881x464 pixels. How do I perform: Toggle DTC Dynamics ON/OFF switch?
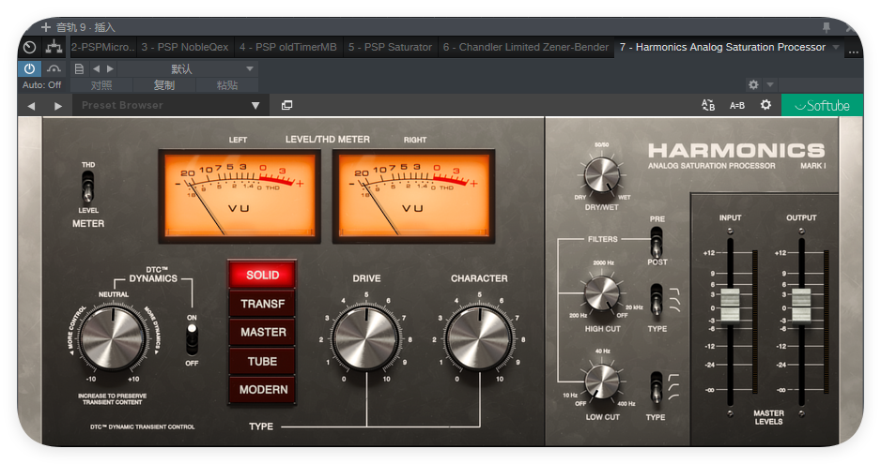[192, 339]
